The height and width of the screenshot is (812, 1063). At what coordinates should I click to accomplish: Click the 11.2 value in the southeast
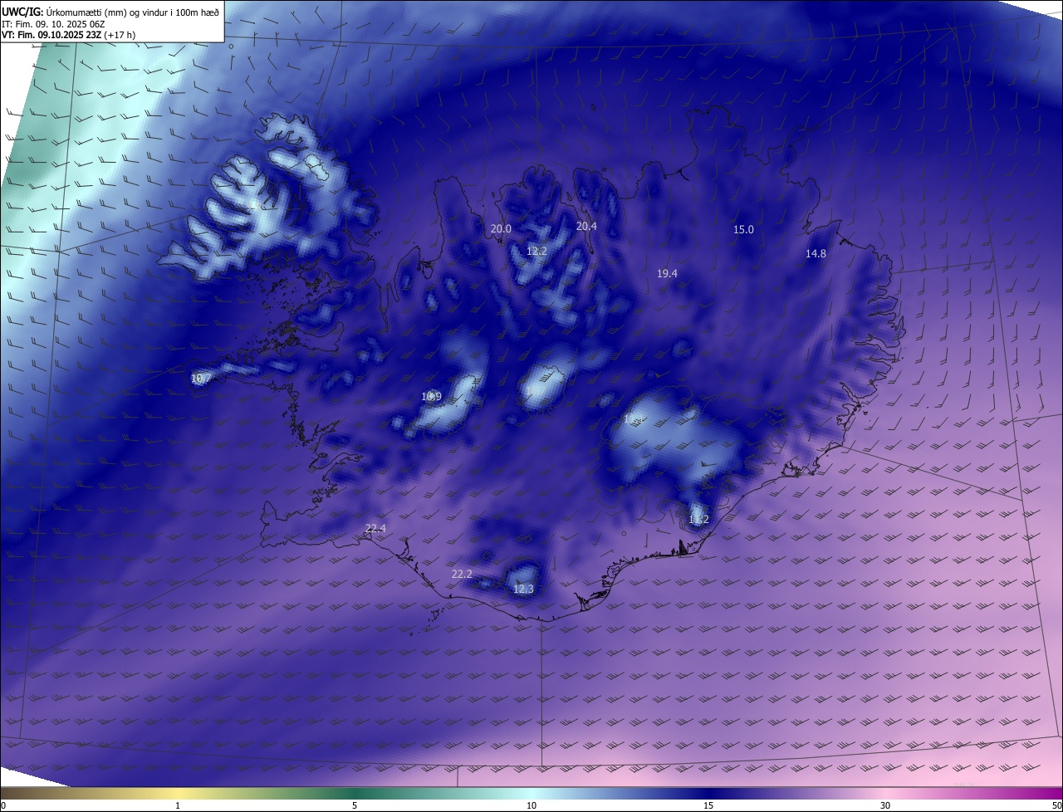(698, 520)
